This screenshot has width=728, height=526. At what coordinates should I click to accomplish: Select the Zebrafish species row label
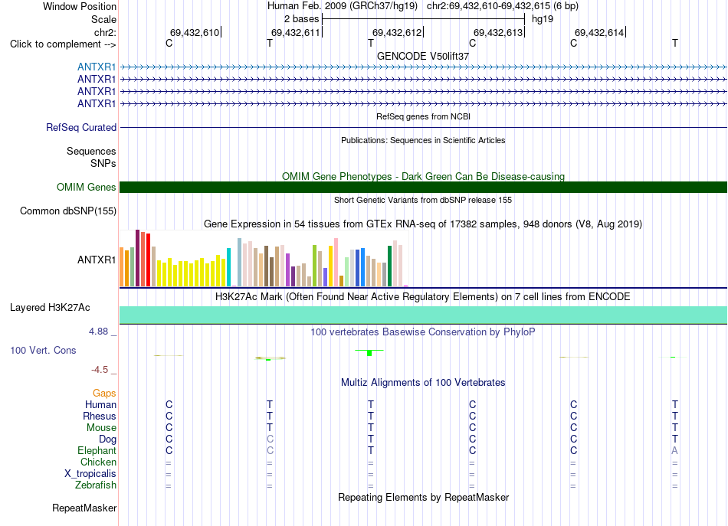[96, 485]
